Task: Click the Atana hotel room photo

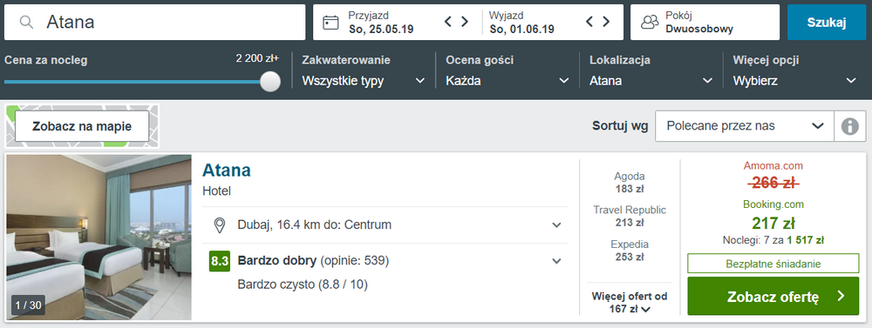Action: (99, 238)
